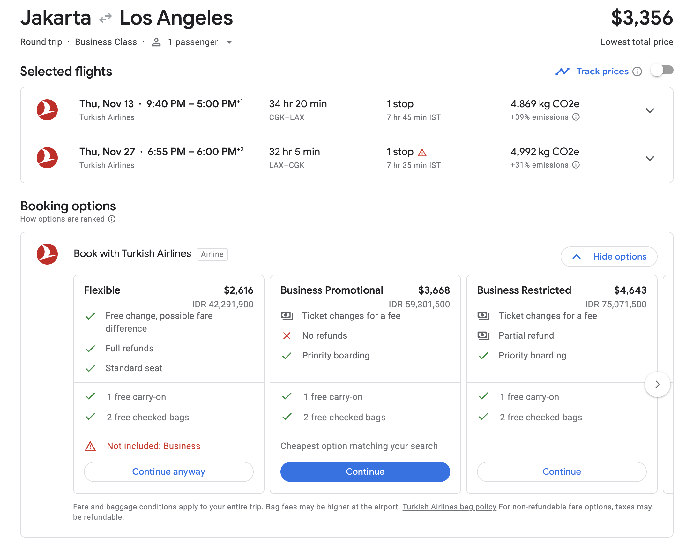Click the Business Class label

[x=106, y=42]
